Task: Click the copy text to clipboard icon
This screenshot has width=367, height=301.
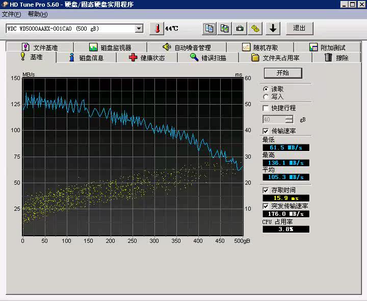Action: click(209, 29)
